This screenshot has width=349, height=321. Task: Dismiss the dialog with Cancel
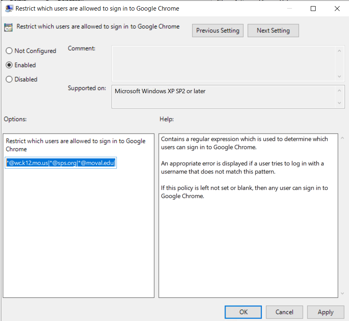click(284, 312)
